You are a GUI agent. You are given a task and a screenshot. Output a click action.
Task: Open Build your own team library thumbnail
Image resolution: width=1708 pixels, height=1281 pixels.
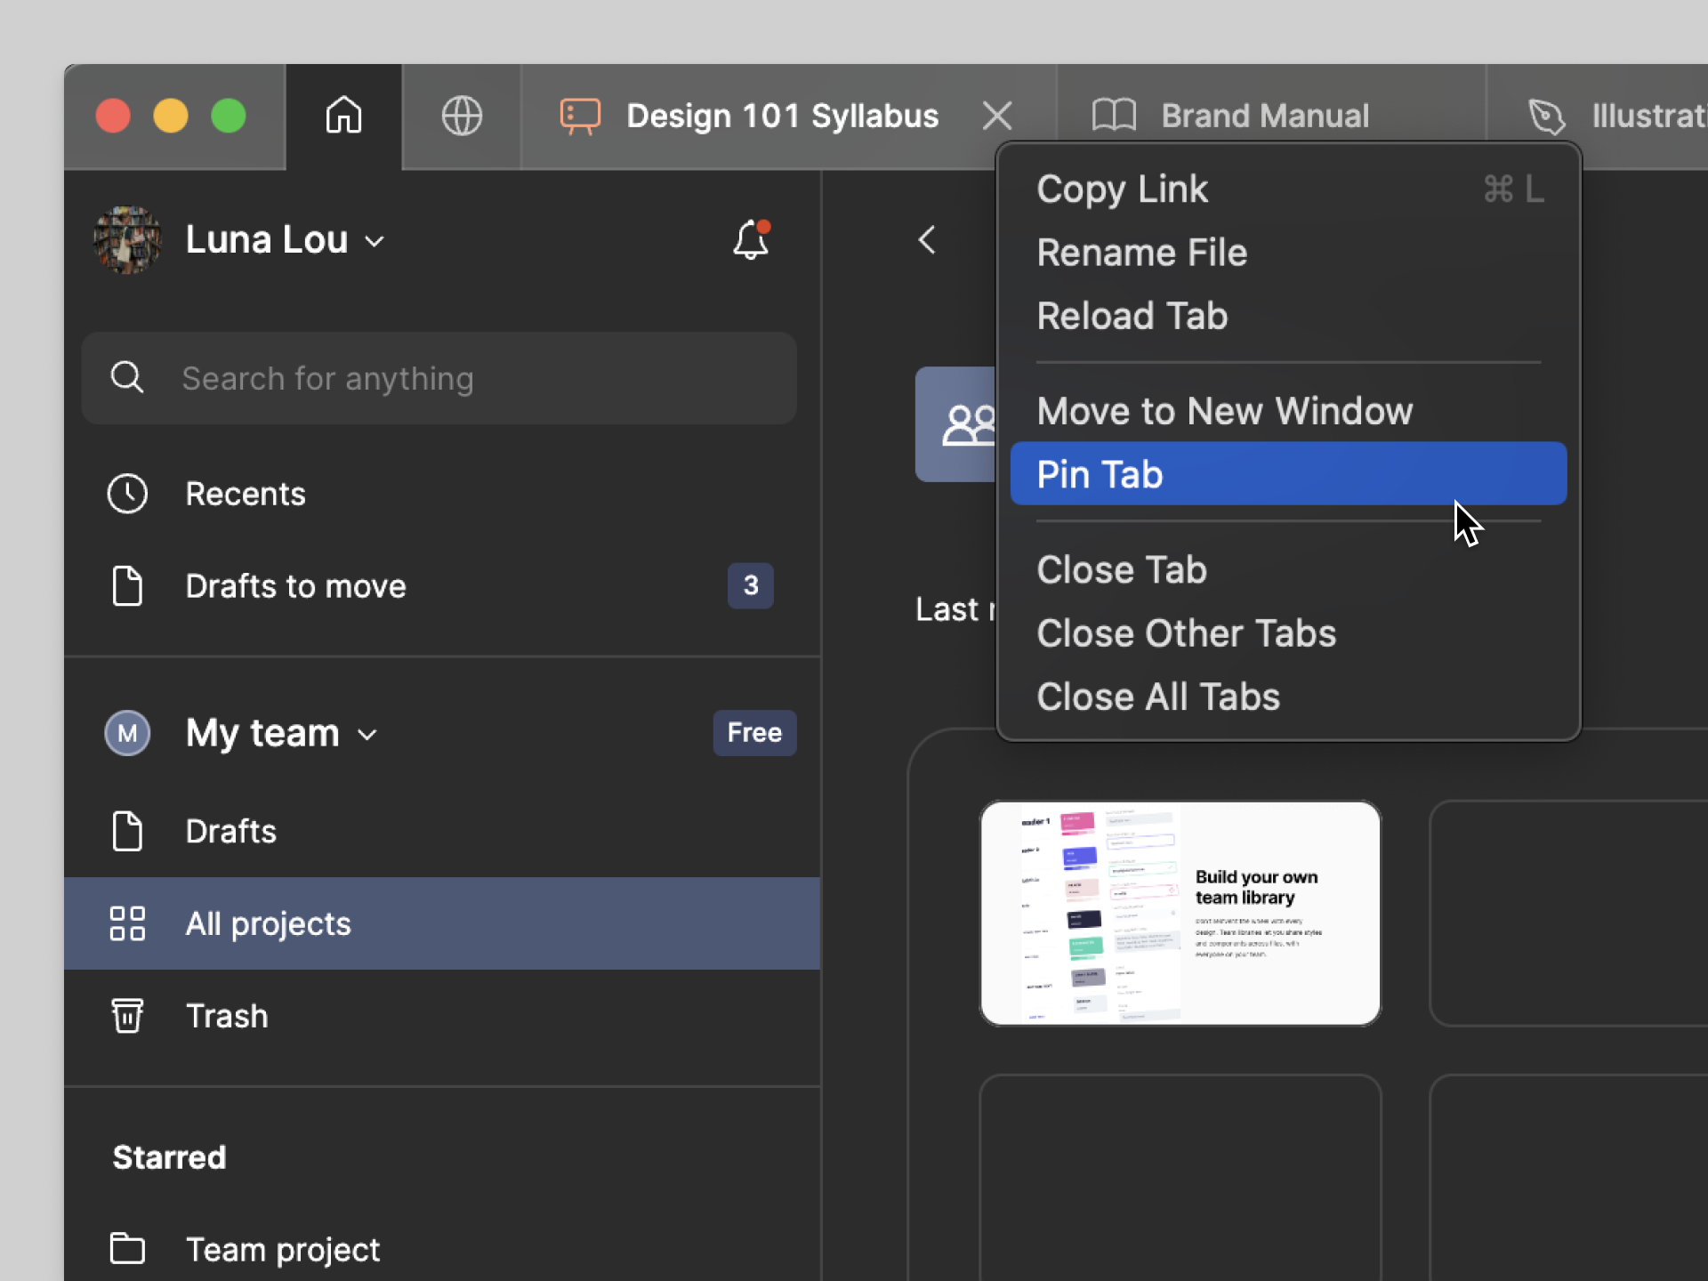click(x=1180, y=913)
